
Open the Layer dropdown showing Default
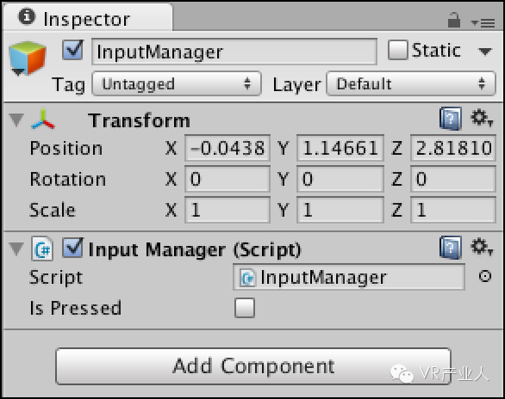(x=411, y=84)
